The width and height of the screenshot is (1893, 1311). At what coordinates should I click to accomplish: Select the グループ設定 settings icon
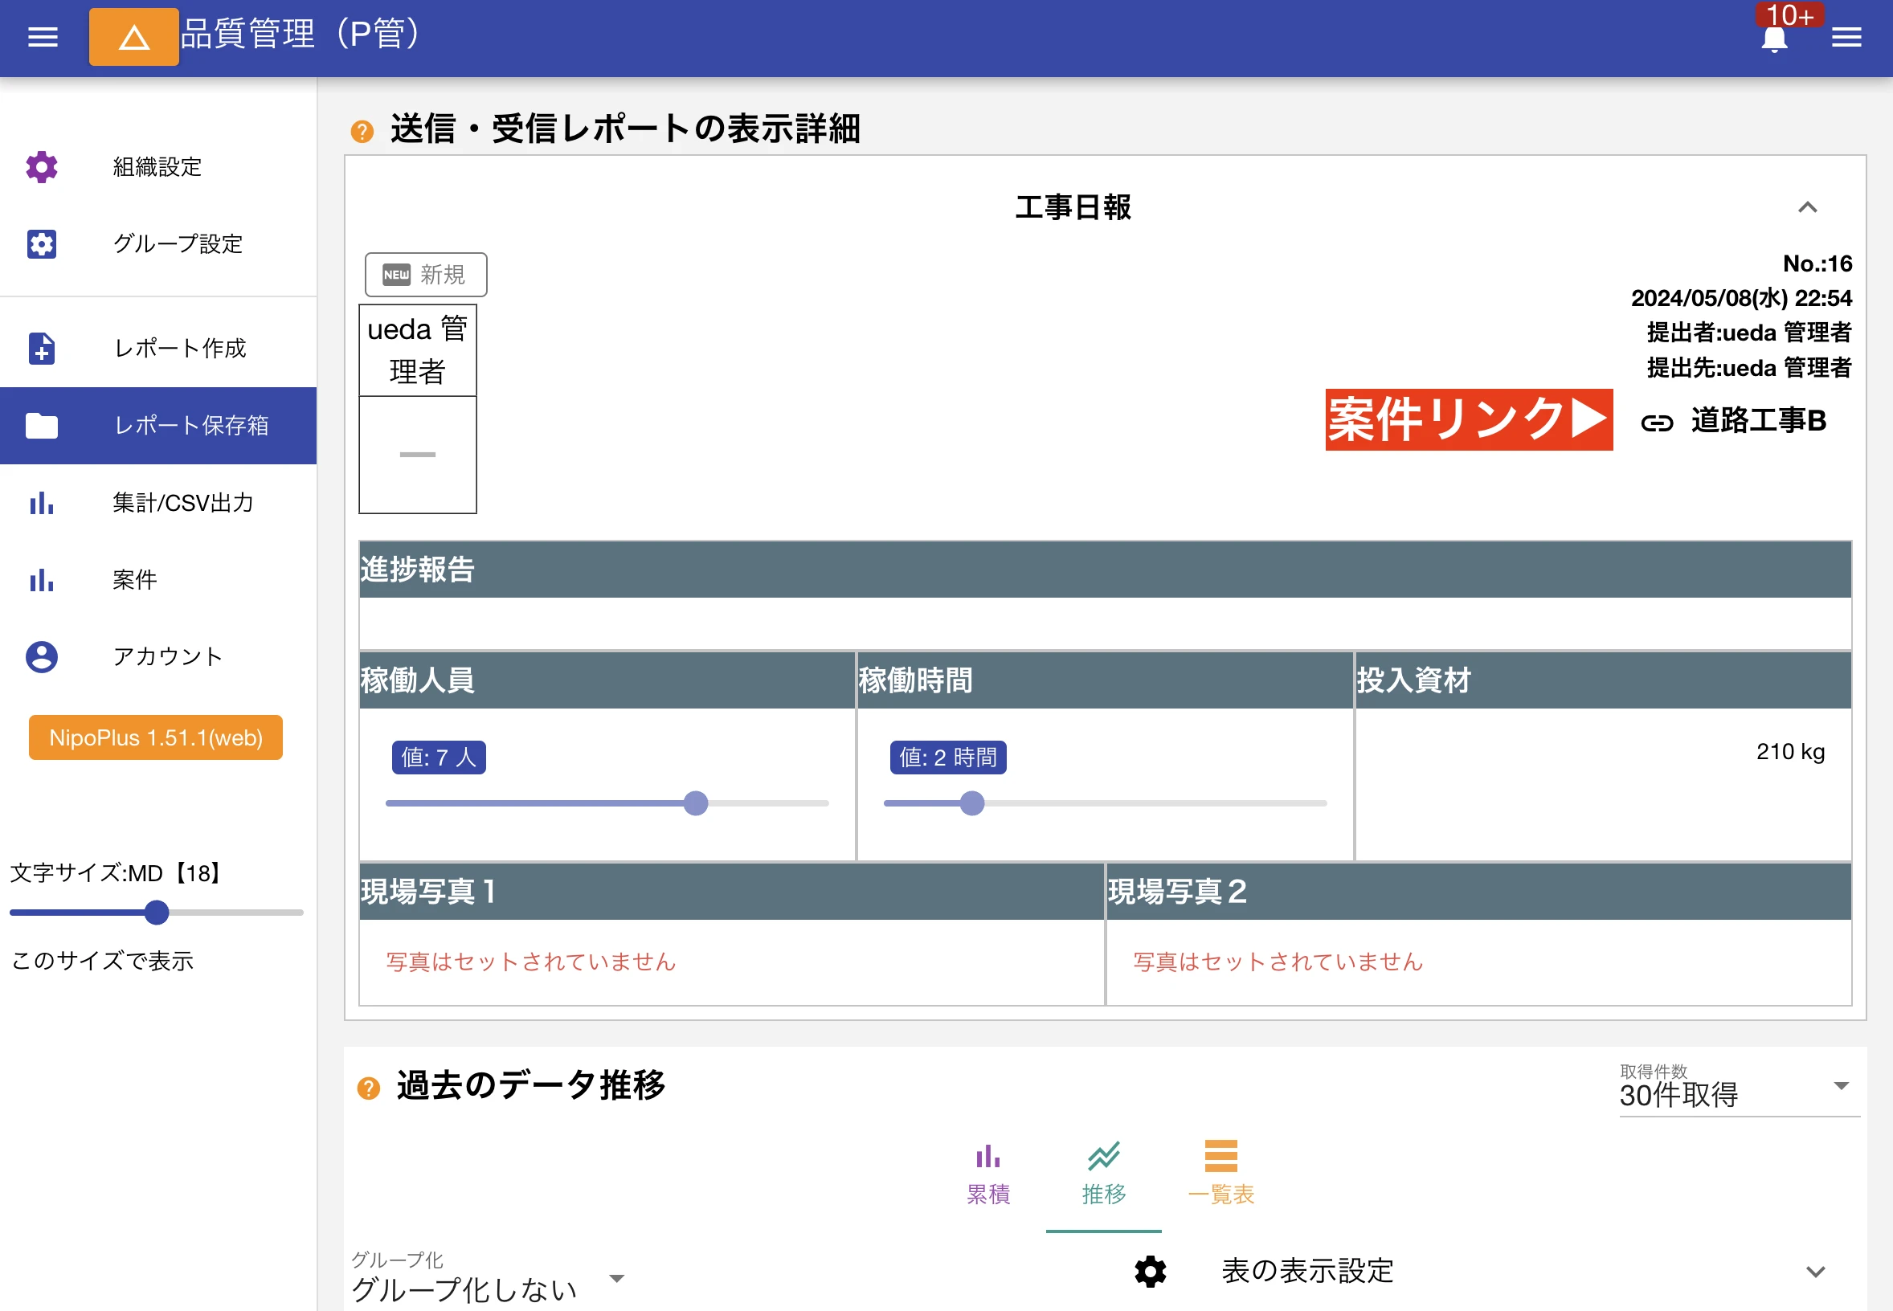[41, 244]
